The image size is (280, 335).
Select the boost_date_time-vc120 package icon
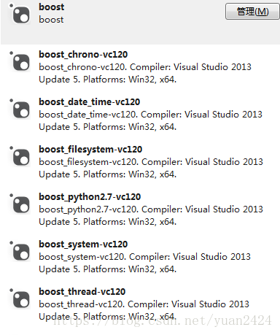coord(20,109)
